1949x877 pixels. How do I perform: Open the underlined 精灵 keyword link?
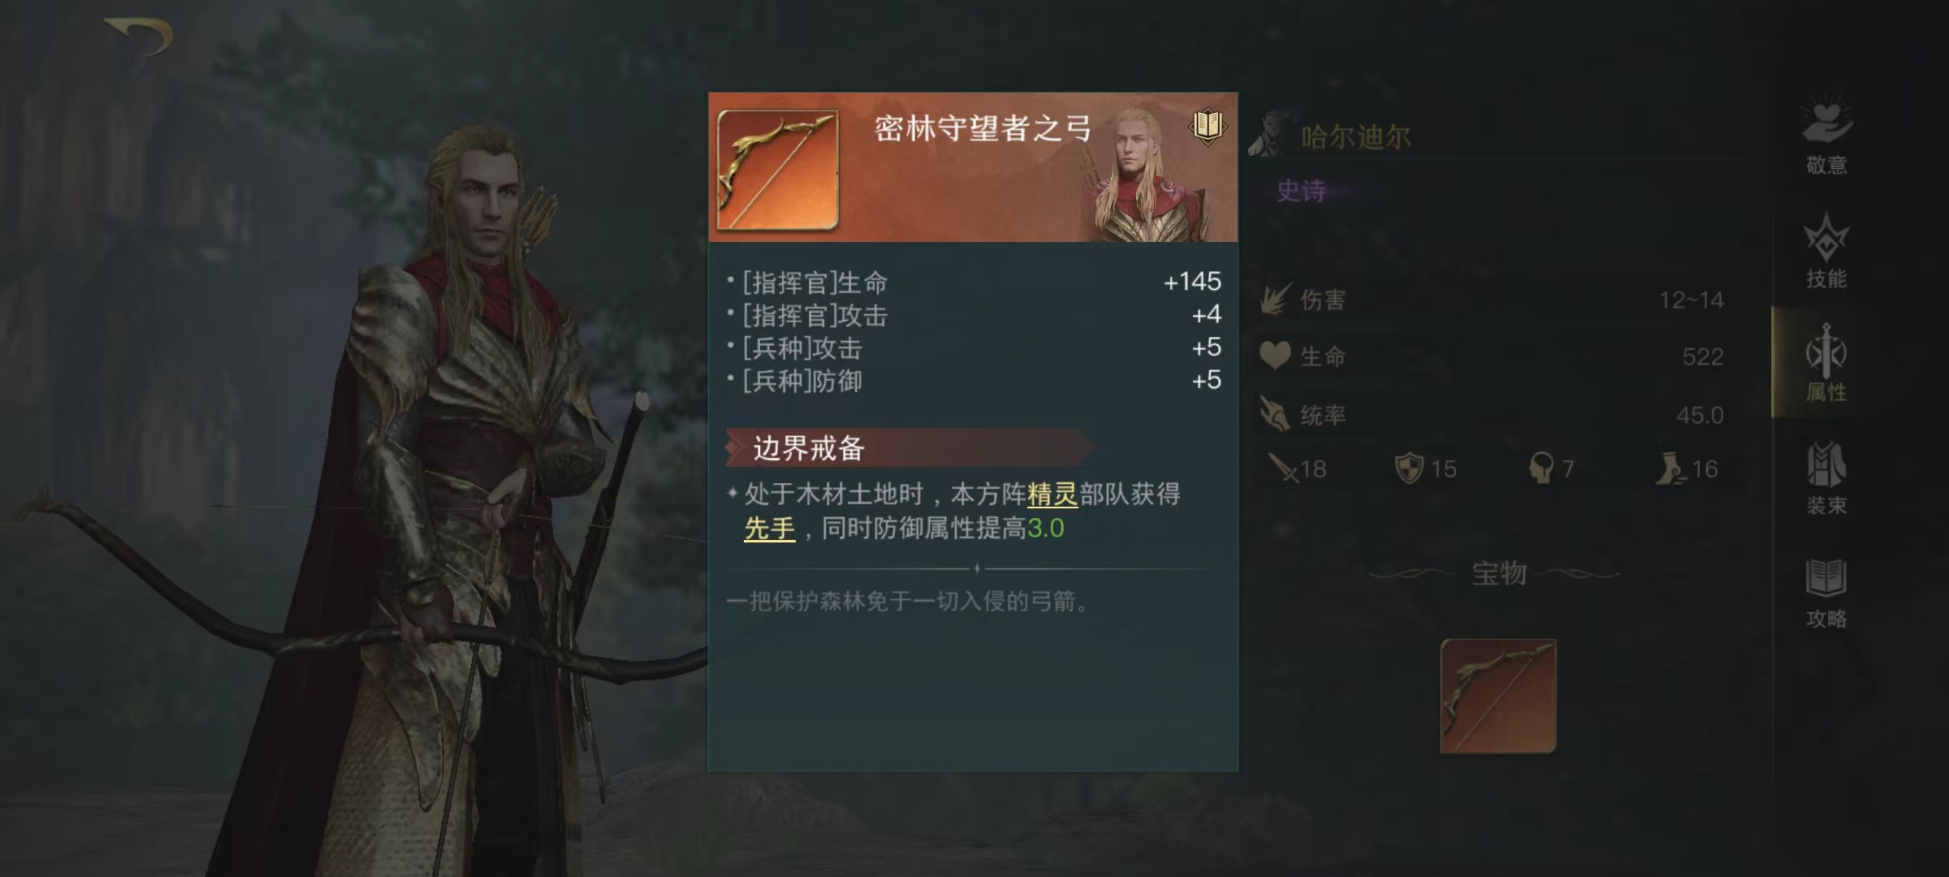1052,494
